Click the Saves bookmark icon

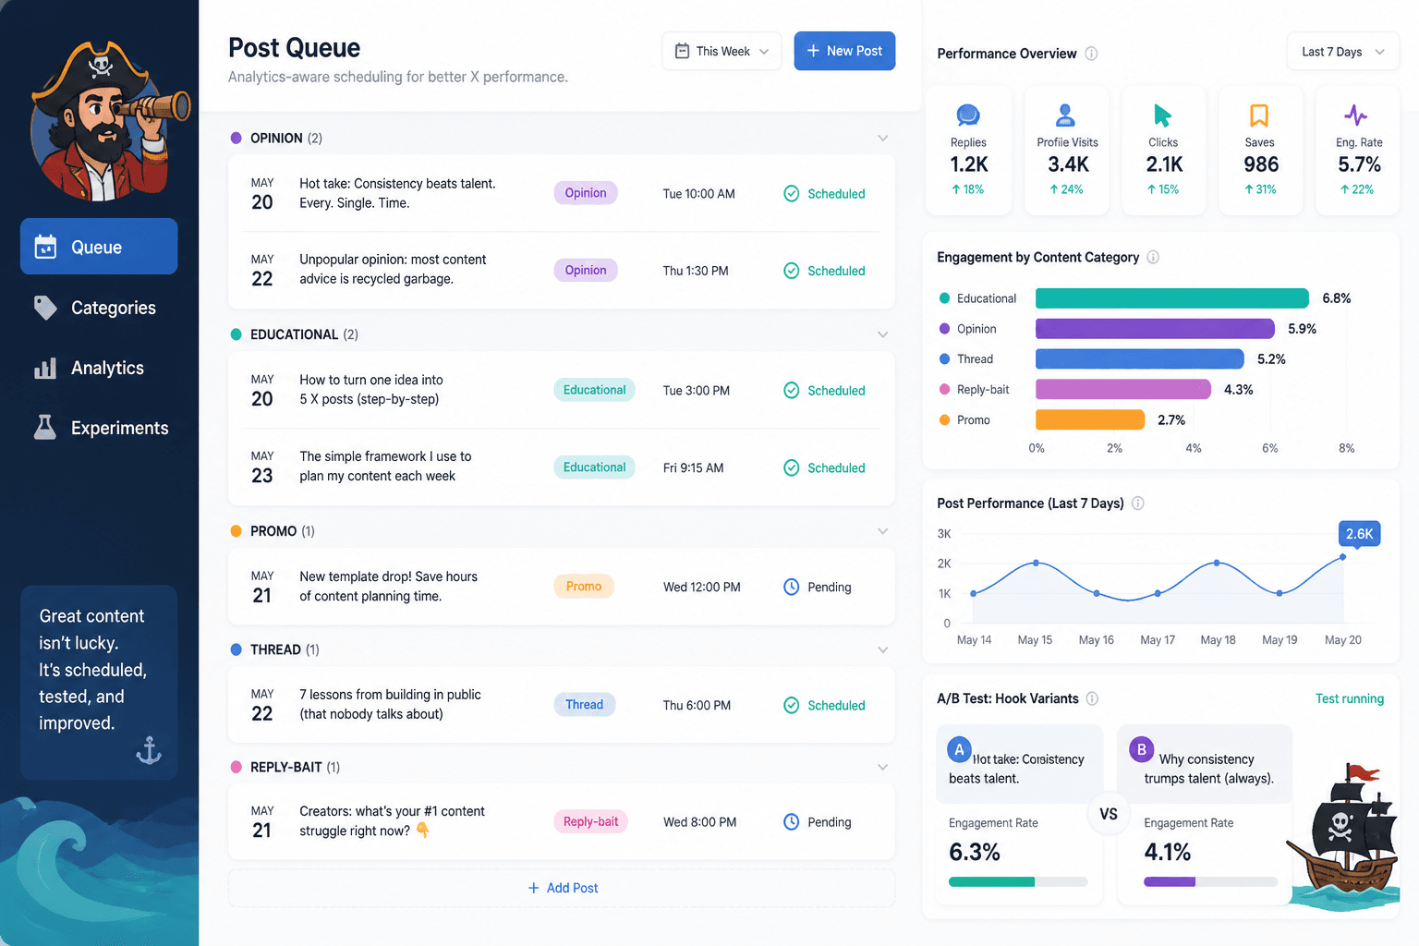(1259, 115)
